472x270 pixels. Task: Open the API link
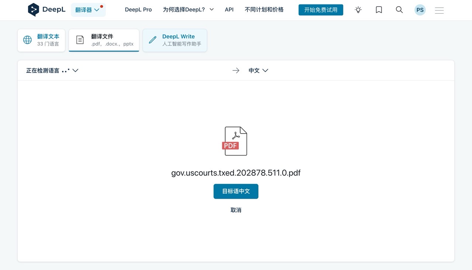[x=229, y=10]
